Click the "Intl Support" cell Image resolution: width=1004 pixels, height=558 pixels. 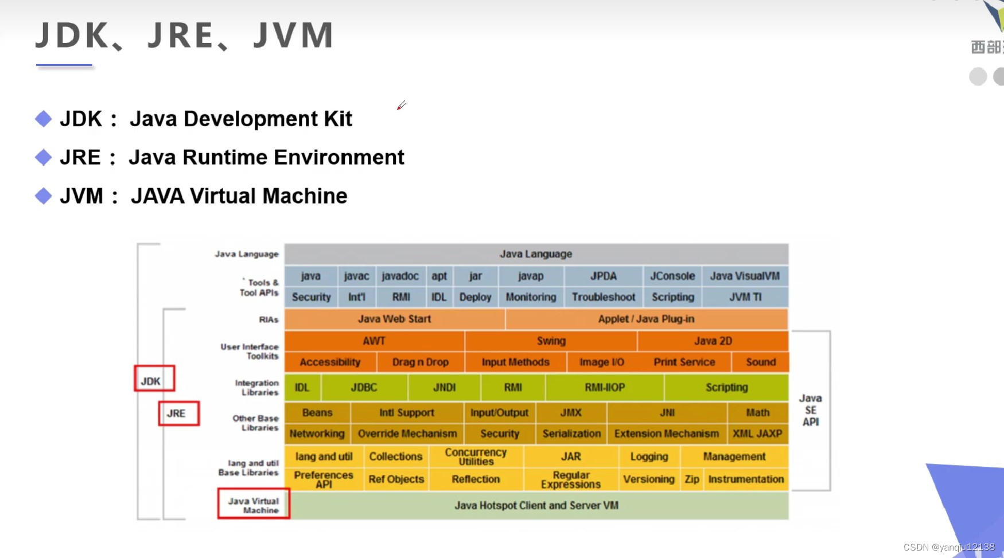pyautogui.click(x=407, y=412)
